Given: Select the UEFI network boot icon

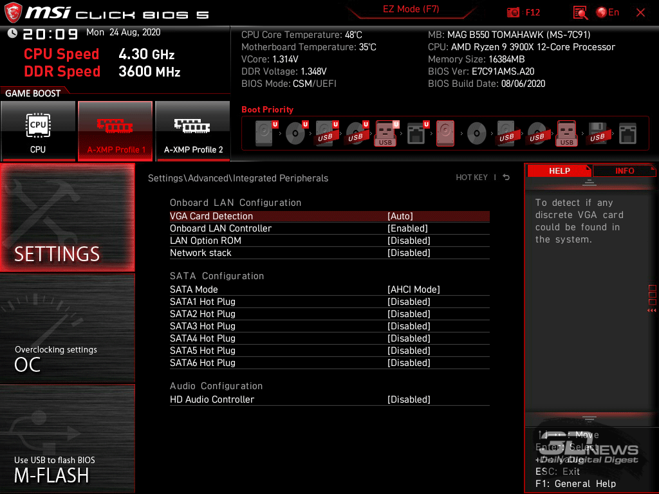Looking at the screenshot, I should click(x=417, y=133).
